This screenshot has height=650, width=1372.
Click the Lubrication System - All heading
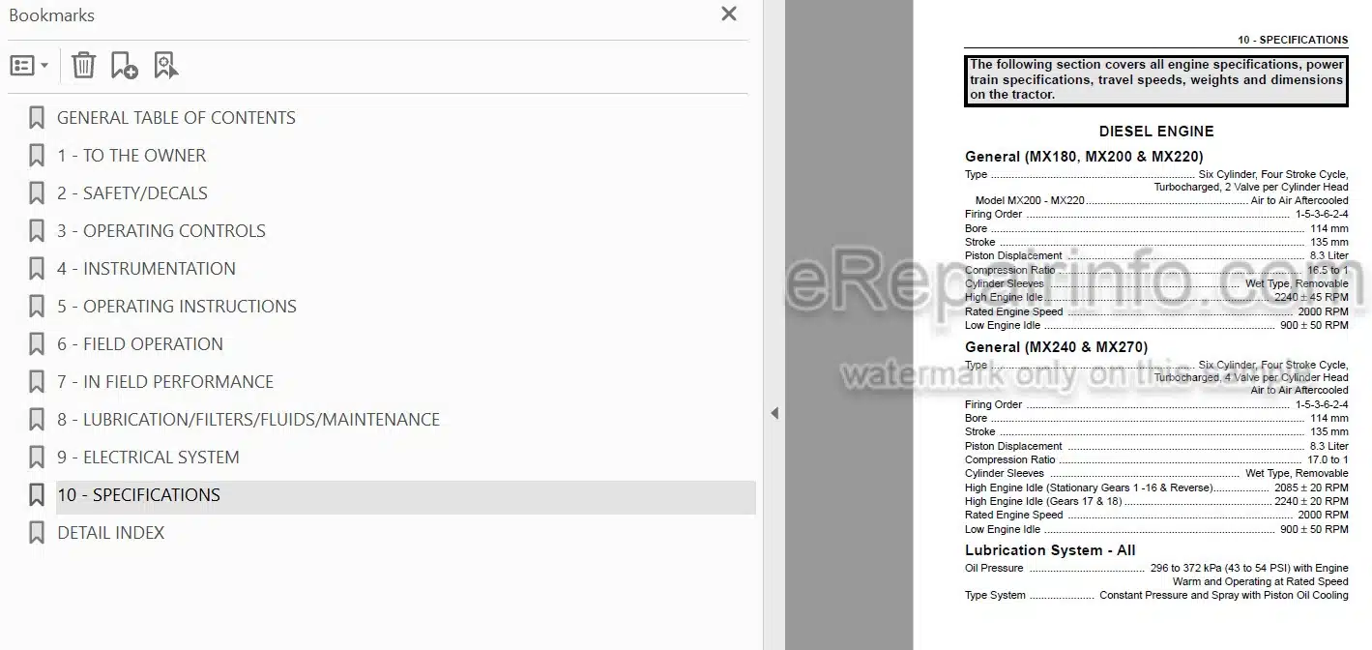[1050, 550]
